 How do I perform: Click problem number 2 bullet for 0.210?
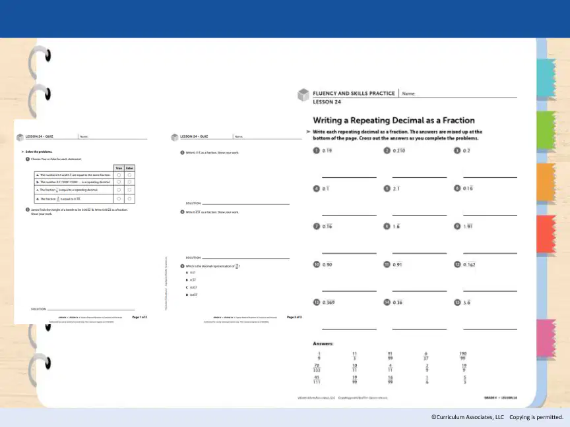click(387, 151)
